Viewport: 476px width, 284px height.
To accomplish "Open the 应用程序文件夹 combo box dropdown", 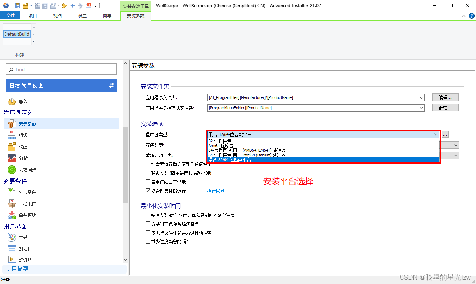I will 421,97.
